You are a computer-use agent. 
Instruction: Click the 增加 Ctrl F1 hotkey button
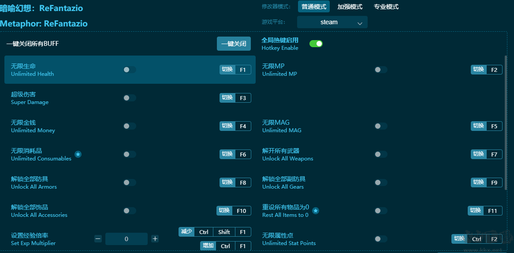point(226,246)
